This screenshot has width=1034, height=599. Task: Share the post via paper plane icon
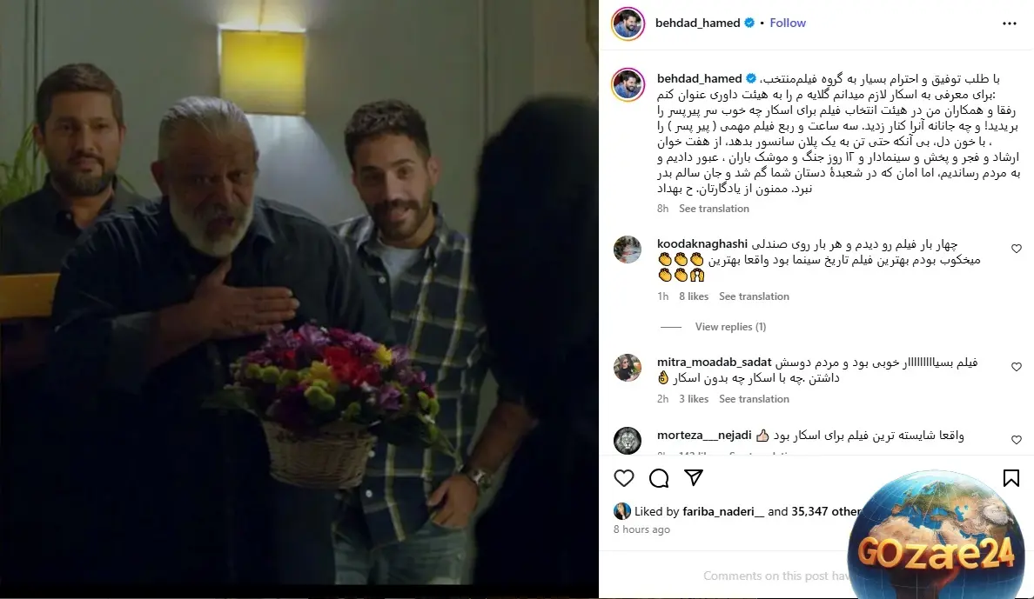(x=694, y=478)
